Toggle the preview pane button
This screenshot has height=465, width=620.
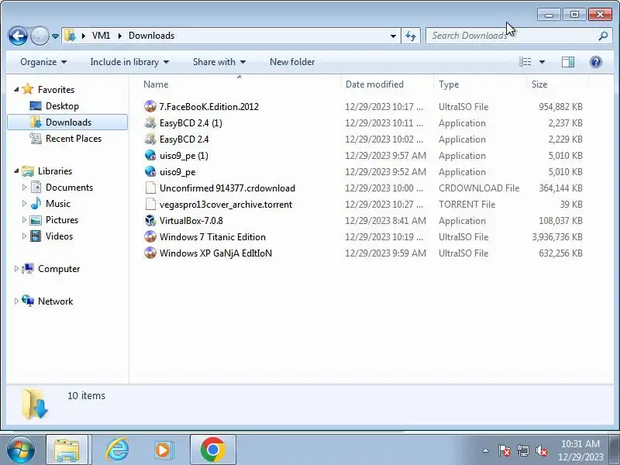pyautogui.click(x=568, y=62)
